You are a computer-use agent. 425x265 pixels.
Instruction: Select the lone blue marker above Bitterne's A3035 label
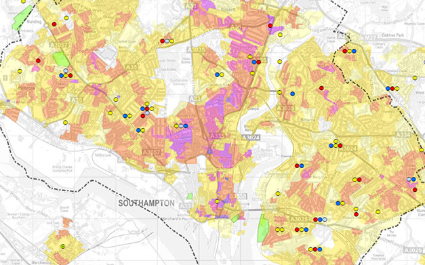(292, 94)
